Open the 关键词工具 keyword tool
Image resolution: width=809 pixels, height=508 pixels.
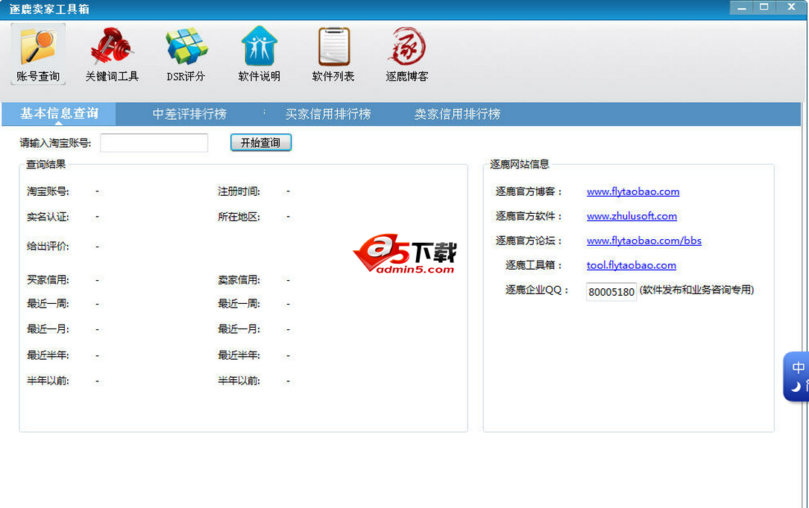point(112,54)
